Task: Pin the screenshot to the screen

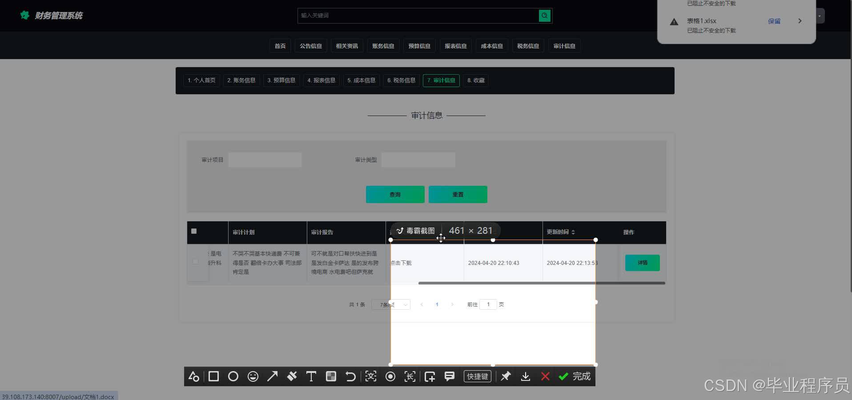Action: [x=506, y=376]
